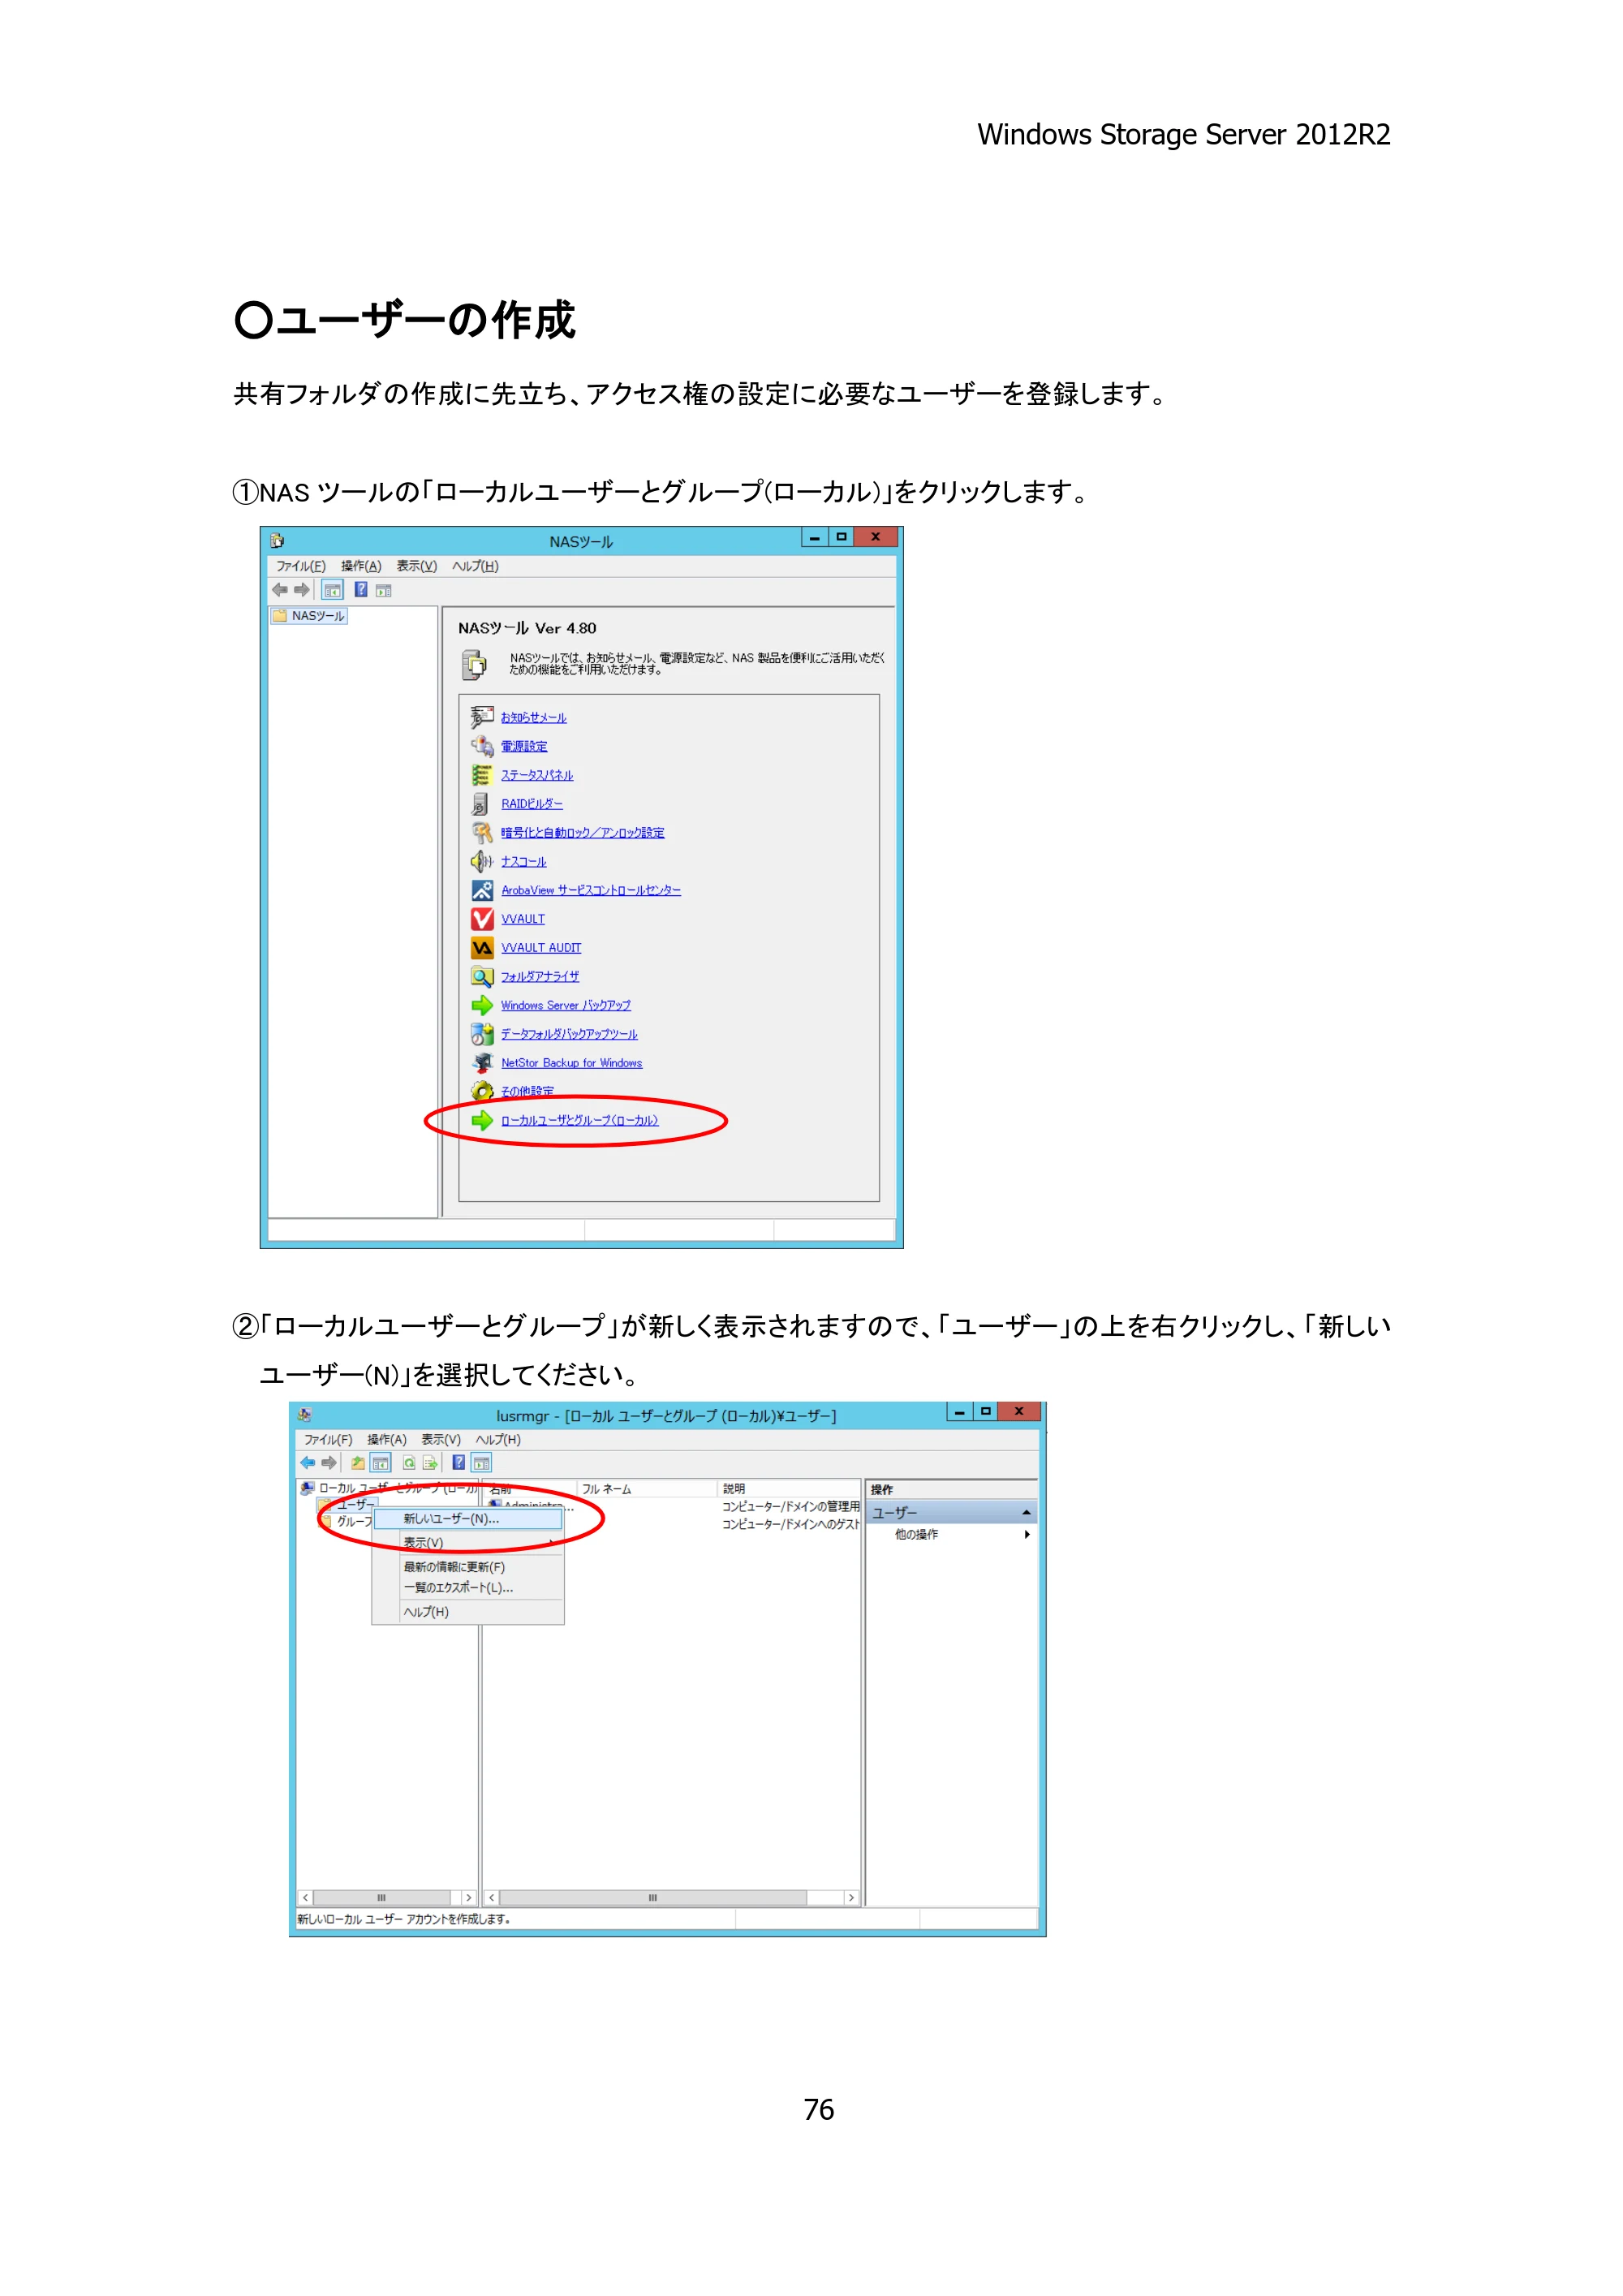The width and height of the screenshot is (1623, 2296).
Task: Click the back arrow in NASツール toolbar
Action: coord(280,590)
